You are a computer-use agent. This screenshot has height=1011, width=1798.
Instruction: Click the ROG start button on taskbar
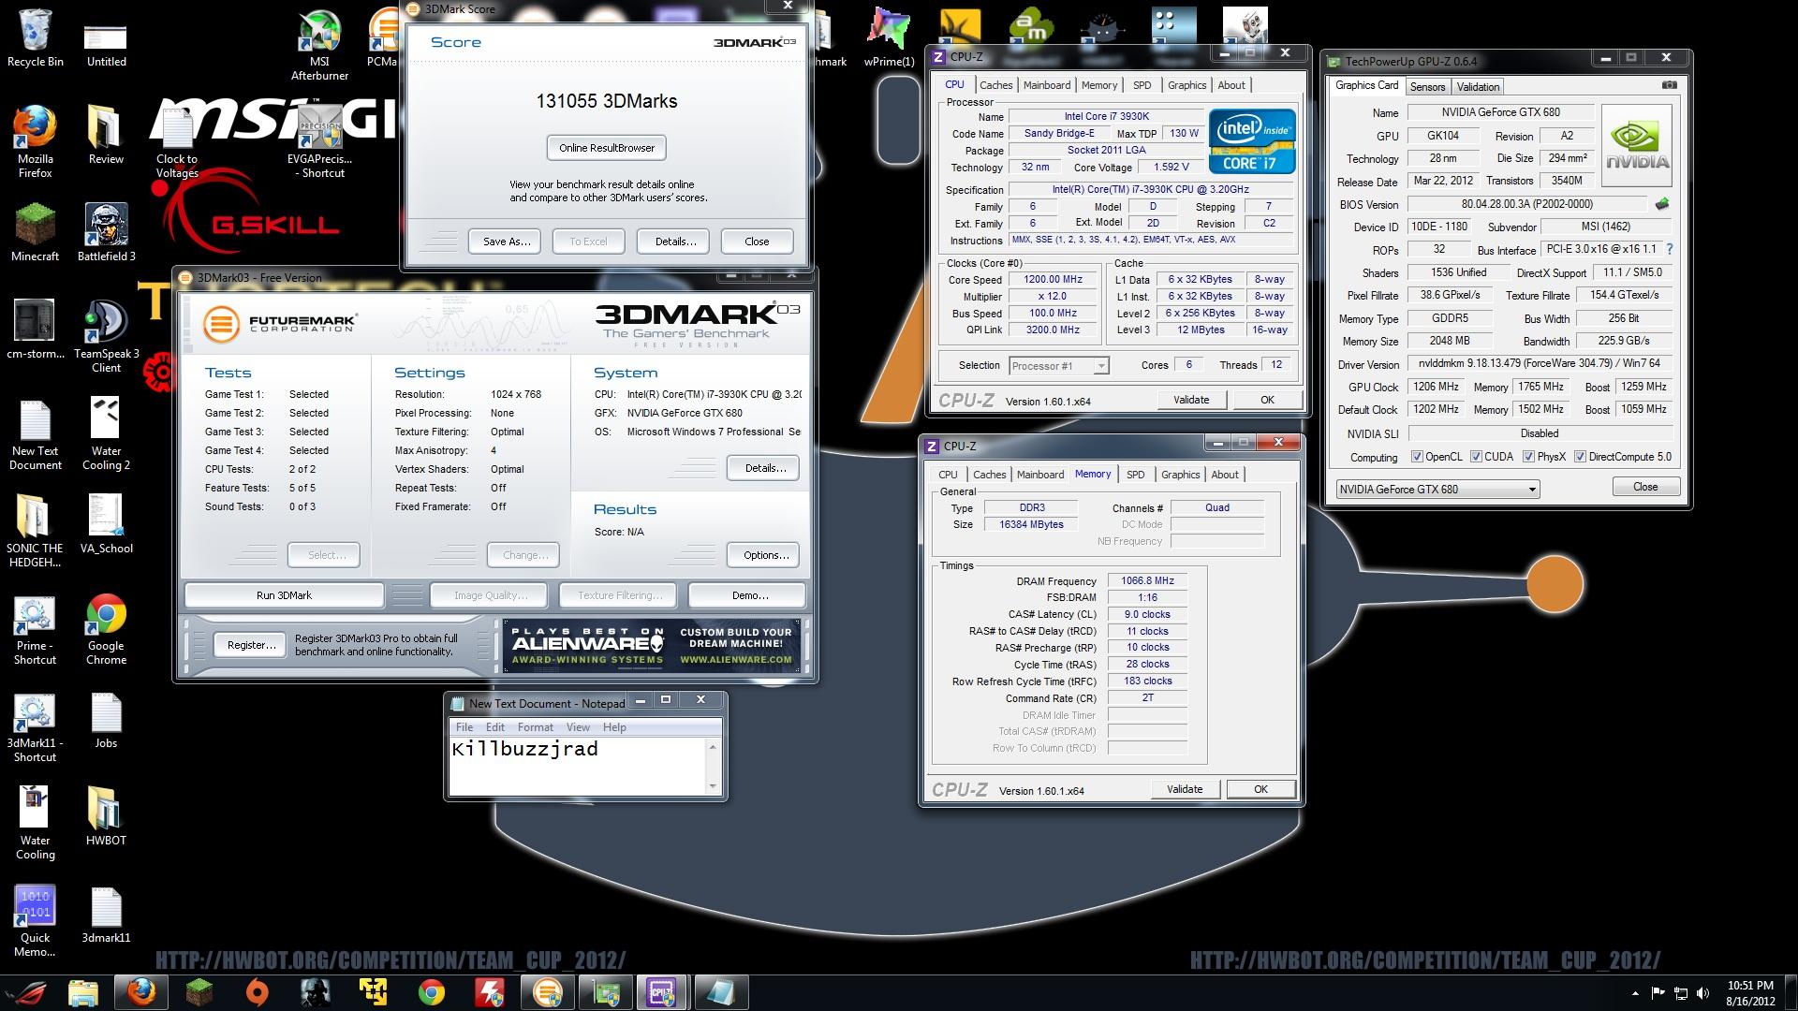(26, 991)
